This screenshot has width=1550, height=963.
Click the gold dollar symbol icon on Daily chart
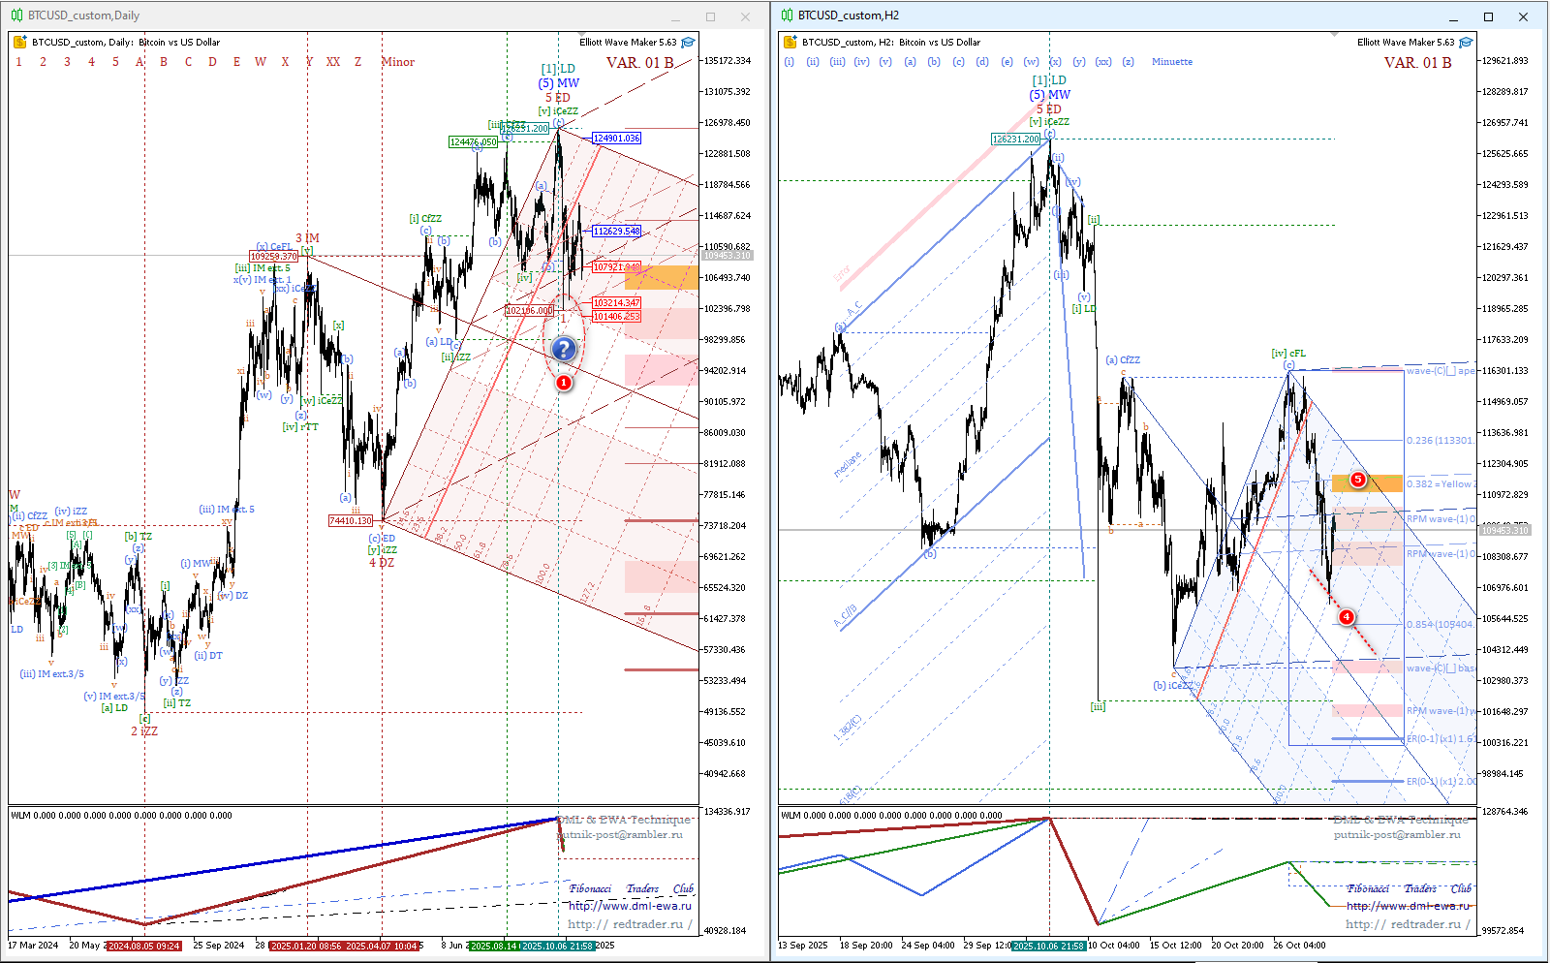pyautogui.click(x=19, y=42)
